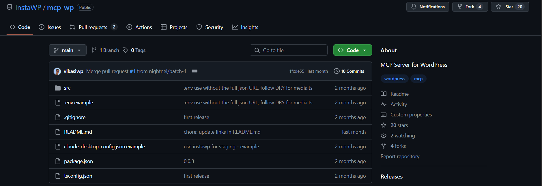The height and width of the screenshot is (186, 542).
Task: Open pull request #1 link
Action: [132, 71]
